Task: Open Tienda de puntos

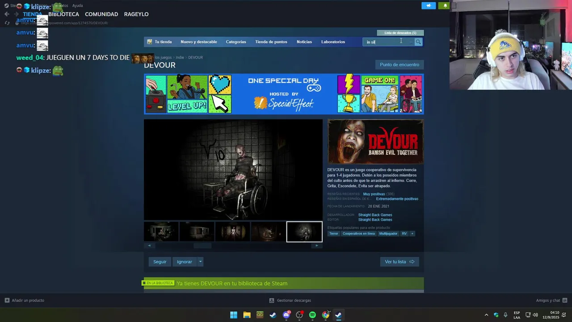Action: click(x=271, y=42)
